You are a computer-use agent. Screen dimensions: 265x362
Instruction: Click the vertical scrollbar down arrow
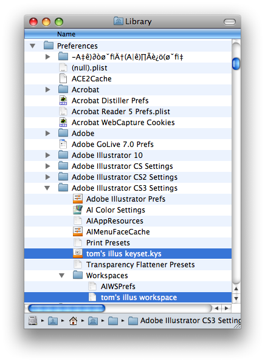click(x=236, y=298)
